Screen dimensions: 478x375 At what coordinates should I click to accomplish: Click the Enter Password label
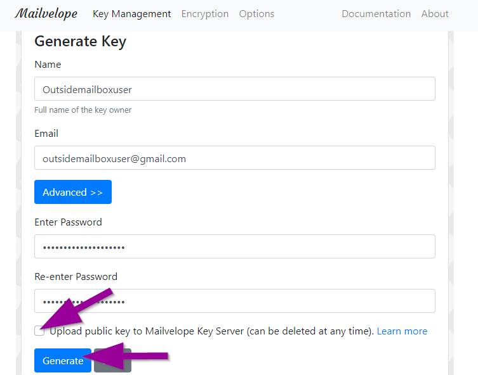[x=68, y=222]
